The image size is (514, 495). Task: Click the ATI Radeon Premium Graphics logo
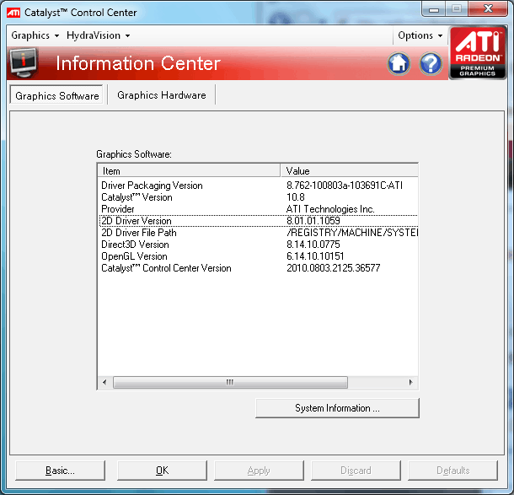point(478,53)
